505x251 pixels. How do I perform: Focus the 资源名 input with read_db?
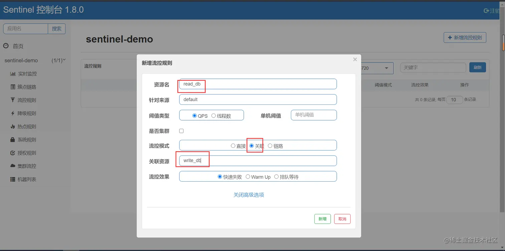pyautogui.click(x=258, y=84)
